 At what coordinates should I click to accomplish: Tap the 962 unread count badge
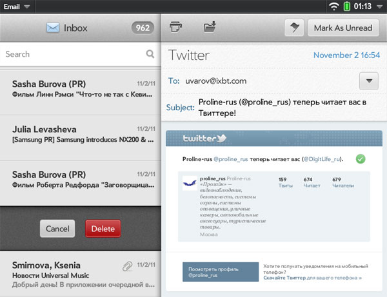143,28
